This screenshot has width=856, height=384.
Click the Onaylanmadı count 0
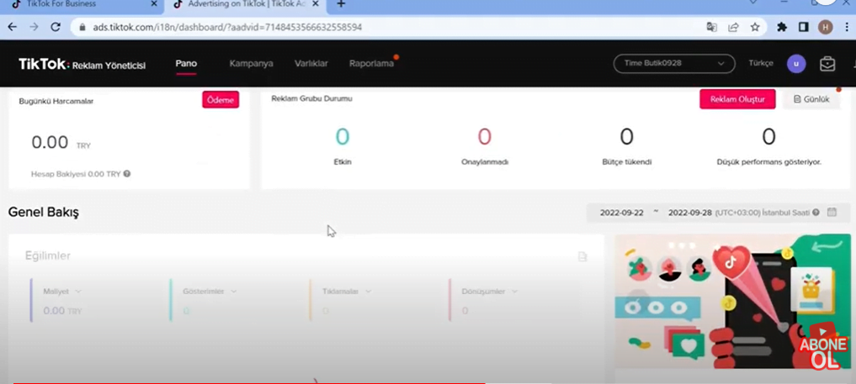485,136
